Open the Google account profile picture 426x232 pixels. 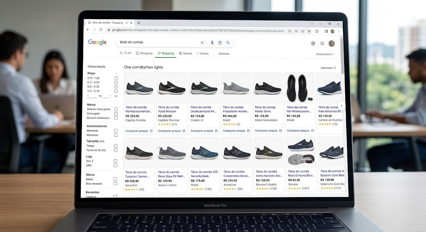pos(332,43)
